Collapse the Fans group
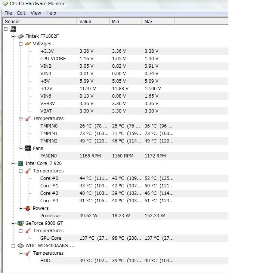Image resolution: width=269 pixels, height=273 pixels. coord(21,149)
